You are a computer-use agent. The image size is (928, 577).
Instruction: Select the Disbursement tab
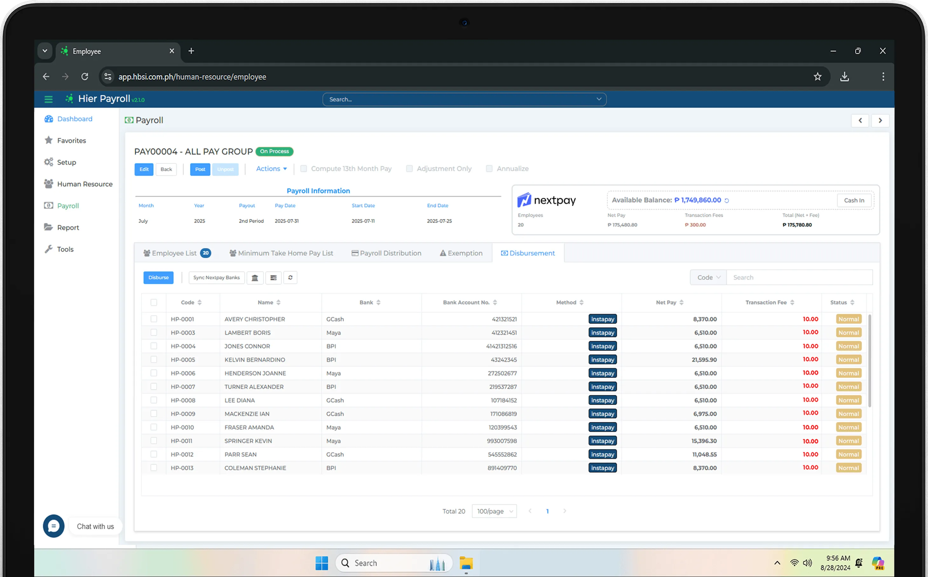pyautogui.click(x=528, y=253)
